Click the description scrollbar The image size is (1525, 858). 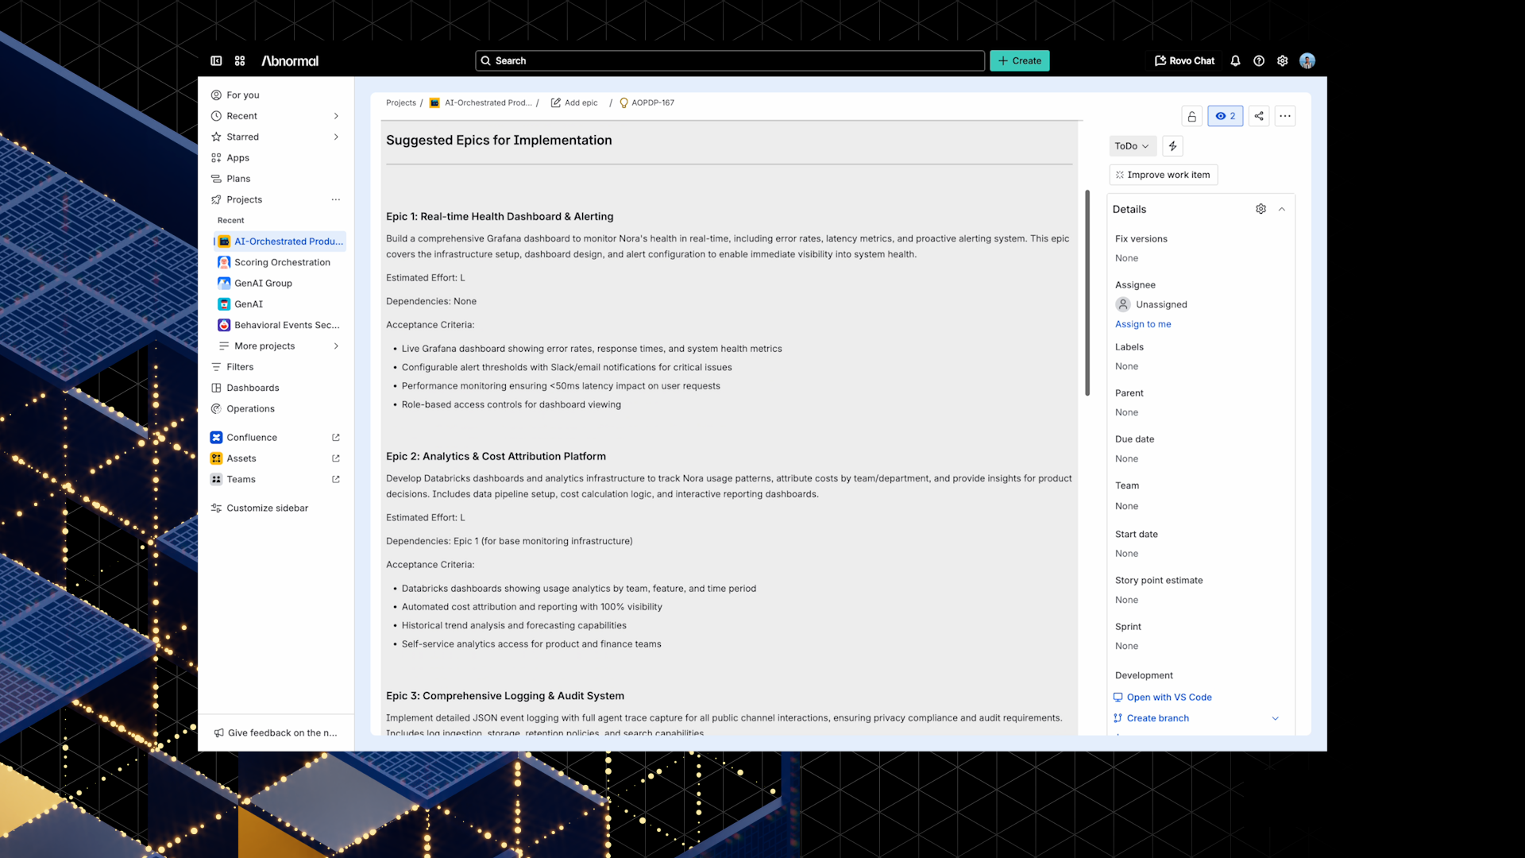(1087, 292)
